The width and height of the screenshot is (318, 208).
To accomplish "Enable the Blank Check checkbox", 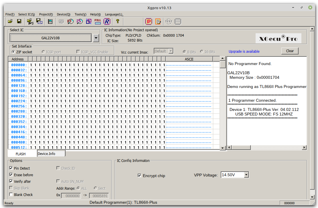I will tap(11, 195).
